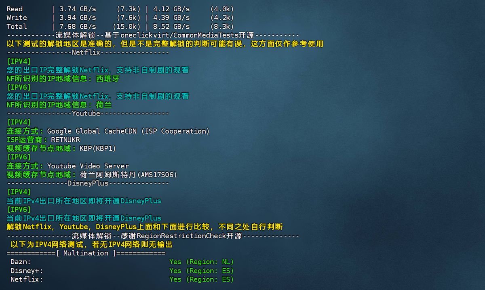Click the read IOPS value "(4.0k)"

coord(222,9)
